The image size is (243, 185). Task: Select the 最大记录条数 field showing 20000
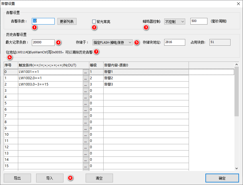[43, 42]
